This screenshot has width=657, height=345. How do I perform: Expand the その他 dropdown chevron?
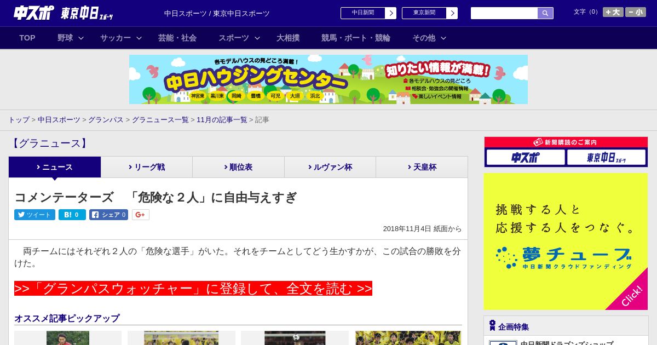(x=443, y=38)
